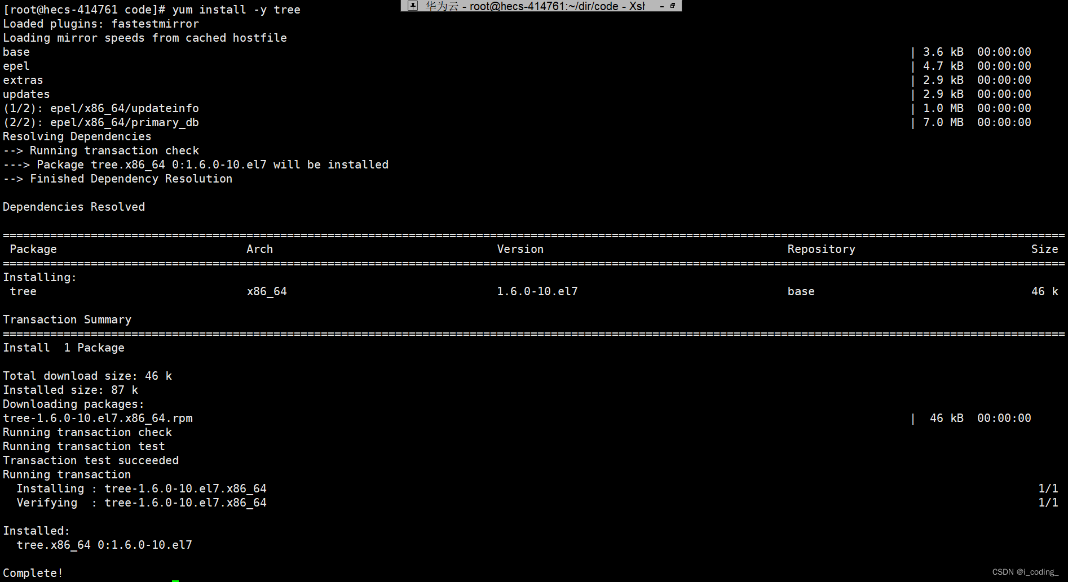Click the 'Dependencies Resolved' line
Screen dimensions: 1068x582
click(x=74, y=207)
